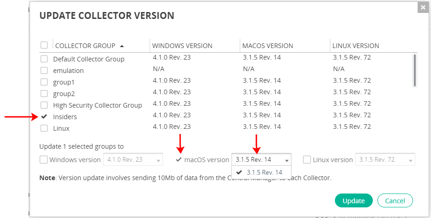Uncheck the macOS version checkmark
Image resolution: width=431 pixels, height=218 pixels.
(x=179, y=160)
